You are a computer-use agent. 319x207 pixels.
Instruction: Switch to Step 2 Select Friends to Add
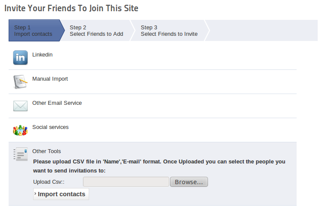[x=96, y=31]
